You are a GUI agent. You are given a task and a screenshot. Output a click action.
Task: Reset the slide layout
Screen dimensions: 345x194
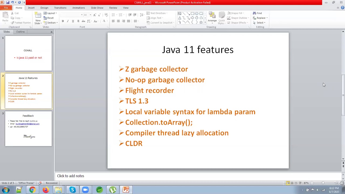click(x=49, y=18)
